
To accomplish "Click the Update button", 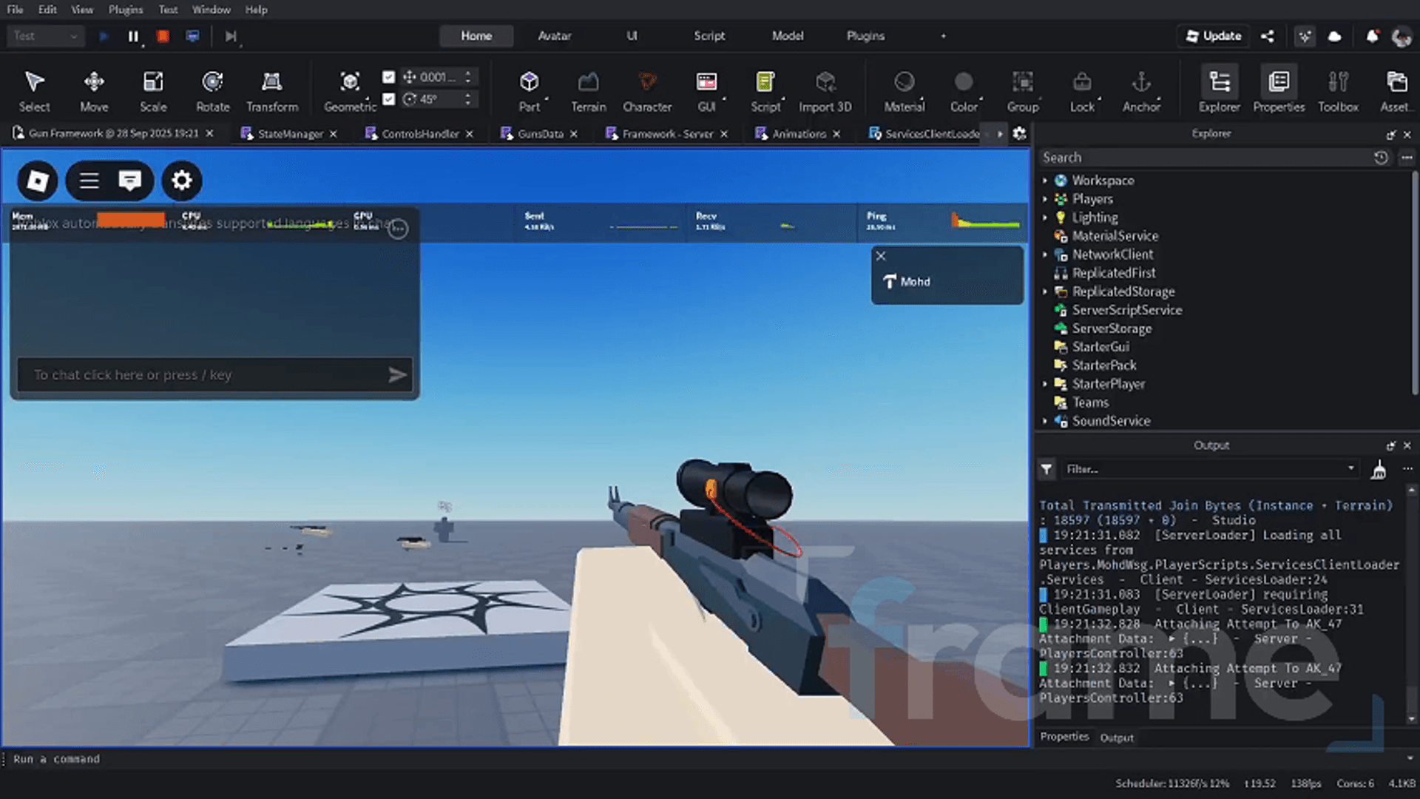I will [x=1213, y=36].
